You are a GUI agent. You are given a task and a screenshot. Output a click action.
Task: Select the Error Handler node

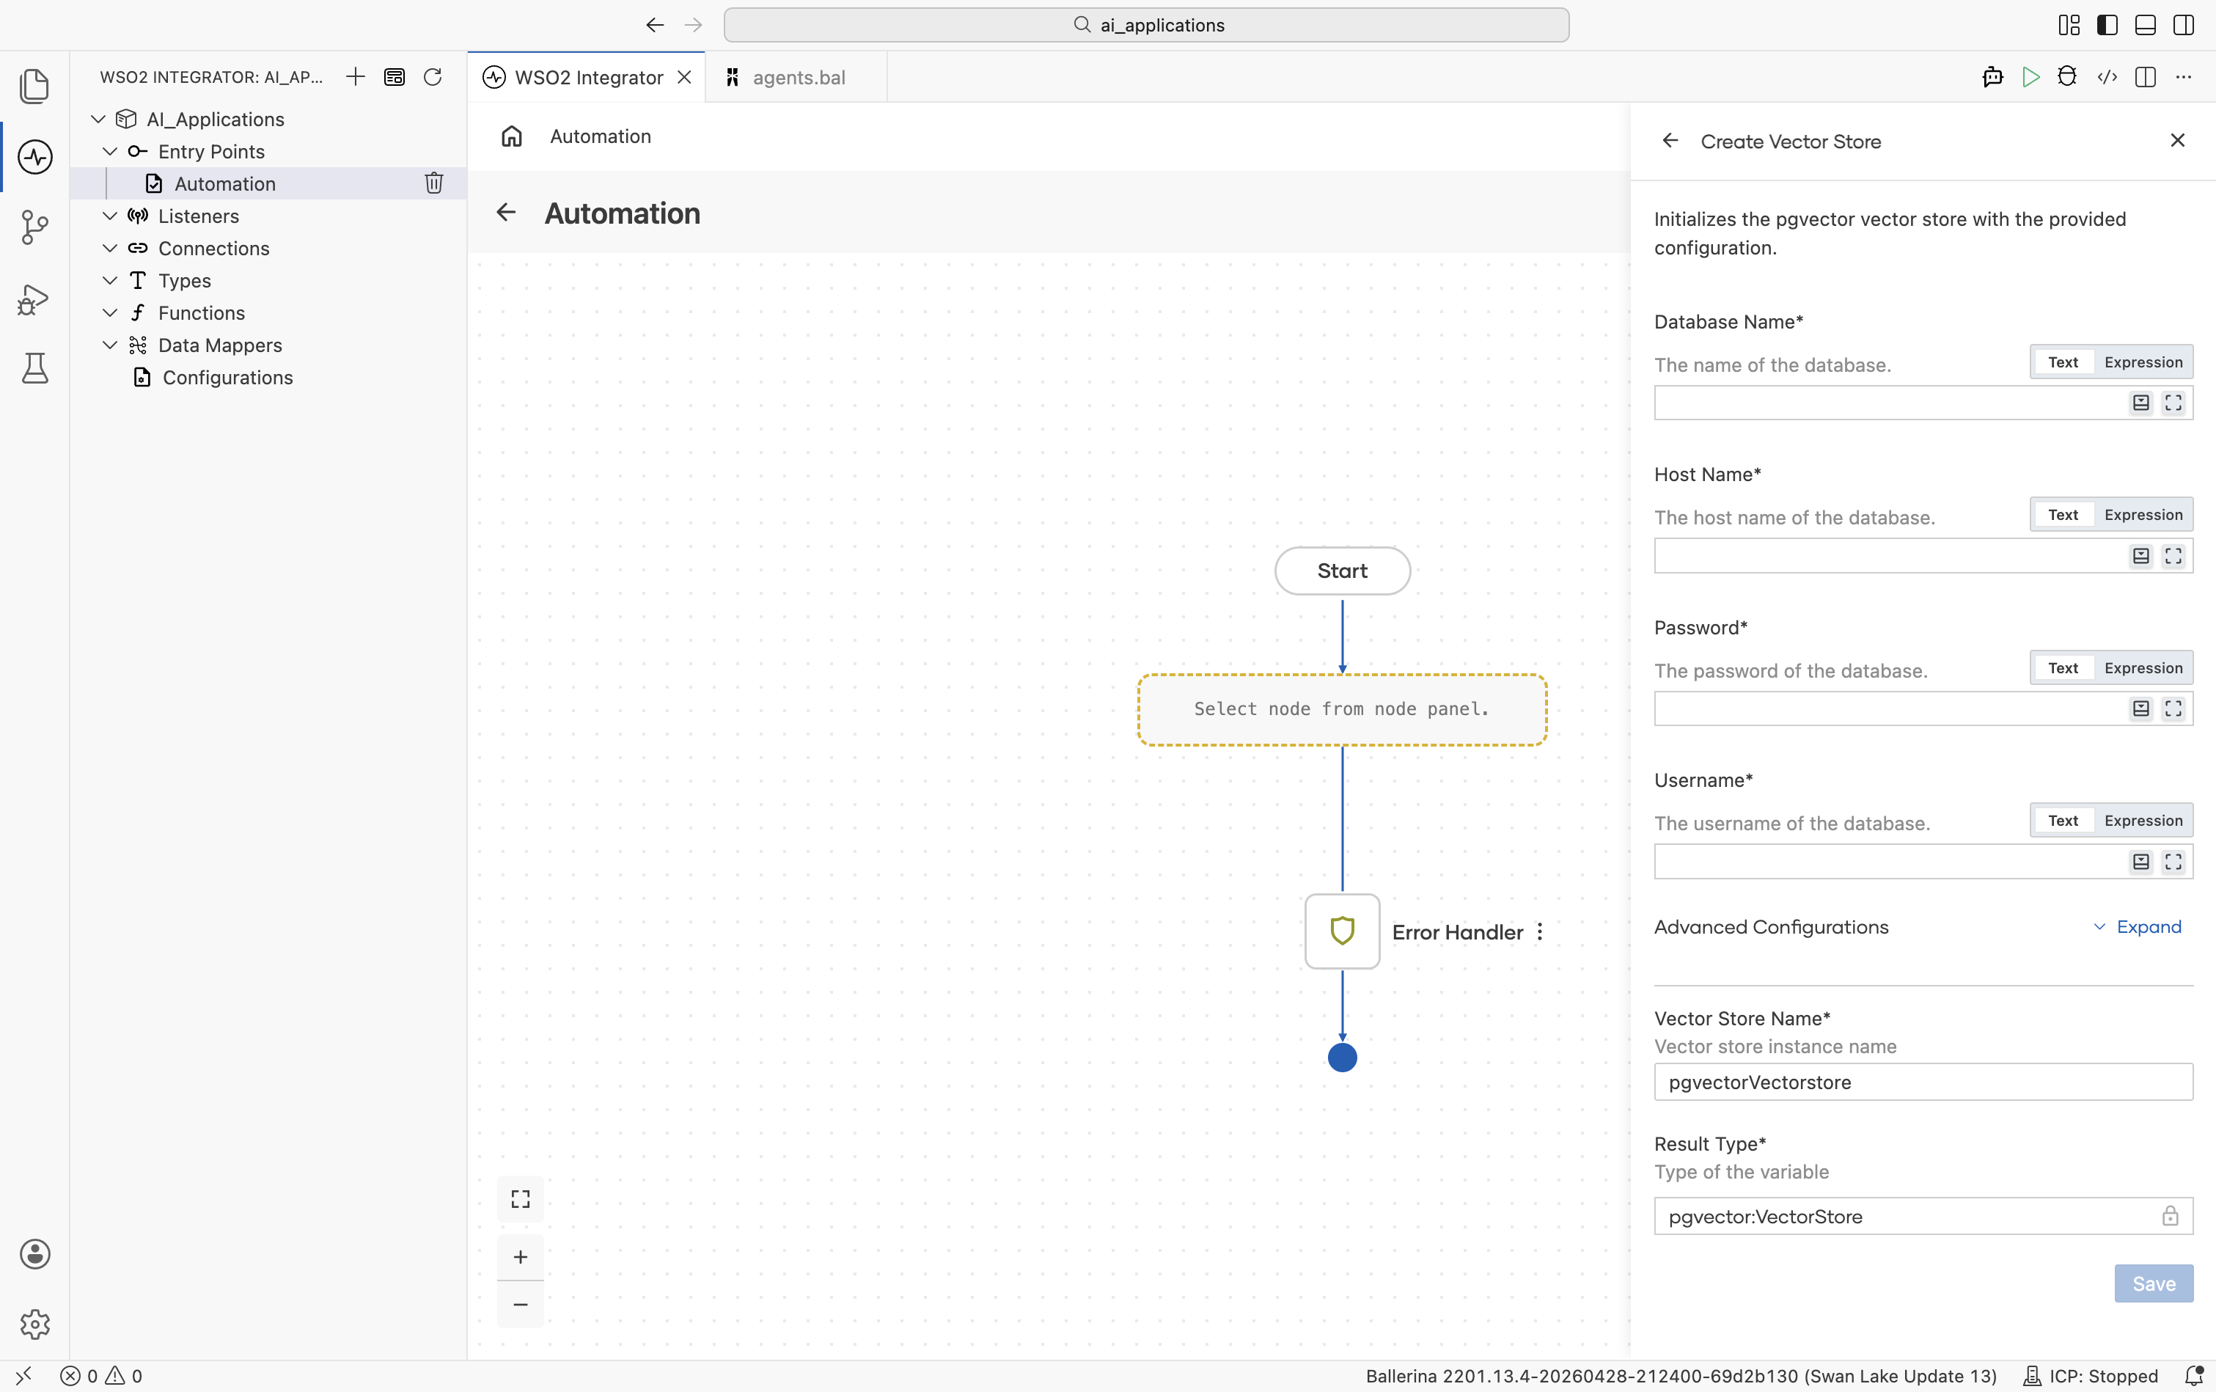[1342, 931]
